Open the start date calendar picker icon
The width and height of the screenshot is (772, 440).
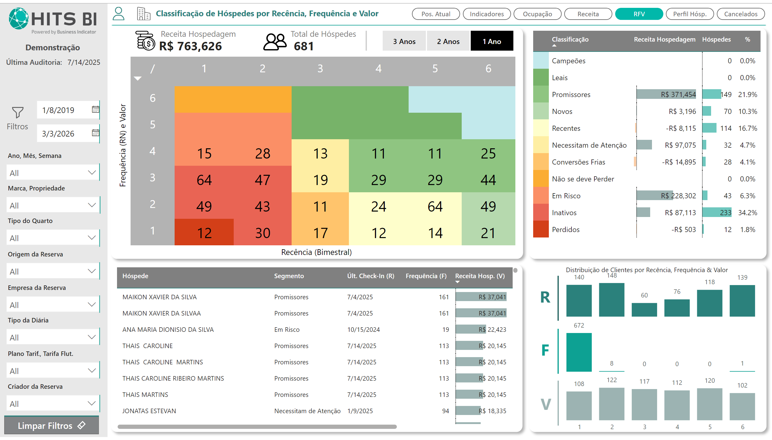[x=95, y=109]
